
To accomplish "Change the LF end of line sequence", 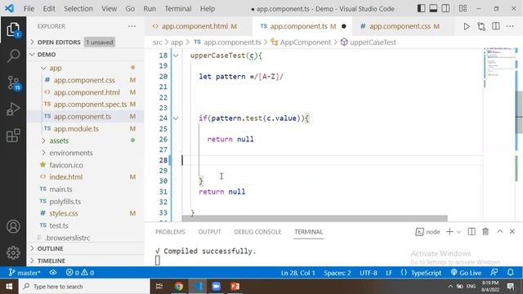I will coord(389,273).
